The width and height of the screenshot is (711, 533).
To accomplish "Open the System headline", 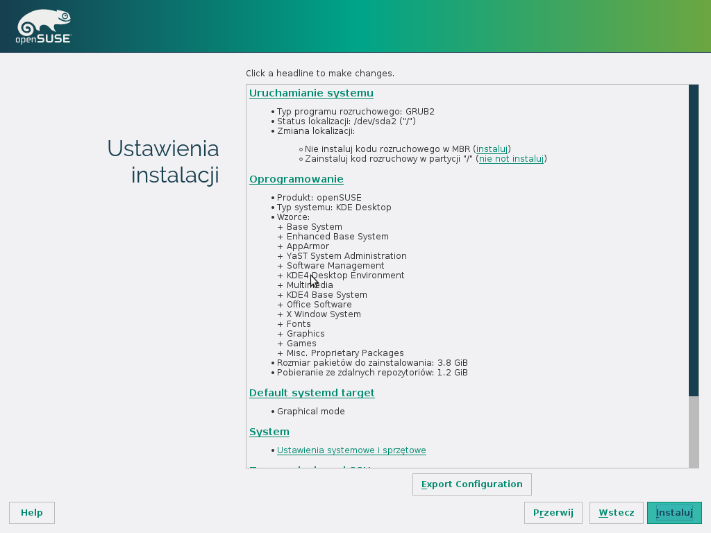I will pos(269,432).
